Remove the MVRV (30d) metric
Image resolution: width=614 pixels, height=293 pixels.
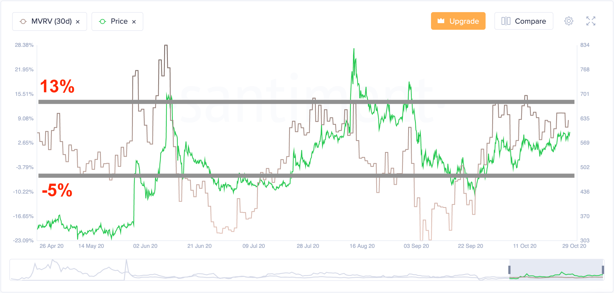(x=78, y=22)
